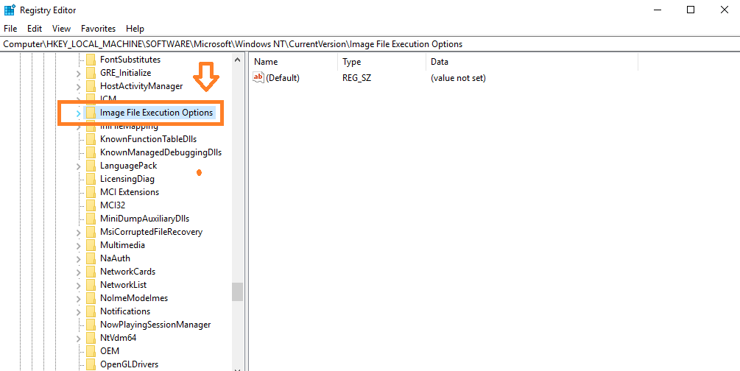This screenshot has height=371, width=740.
Task: Select the (Default) value name
Action: click(x=283, y=78)
